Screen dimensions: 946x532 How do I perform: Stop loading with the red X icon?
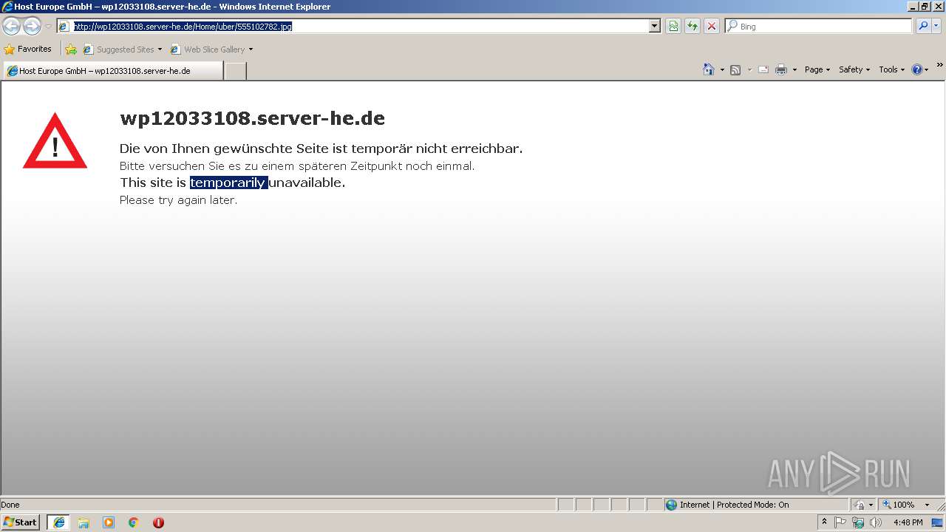pos(712,27)
